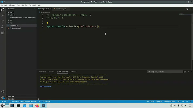The width and height of the screenshot is (193, 108).
Task: Open clipboard icon in system tray
Action: pyautogui.click(x=171, y=106)
